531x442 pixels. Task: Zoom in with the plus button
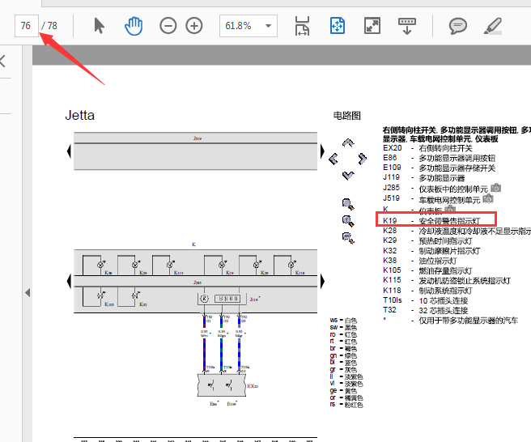(194, 26)
